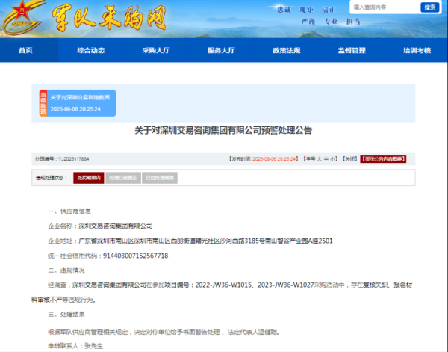Go to 综合动态 in the navigation bar

[90, 50]
